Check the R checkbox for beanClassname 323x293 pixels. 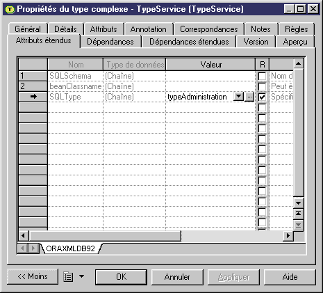pyautogui.click(x=262, y=86)
